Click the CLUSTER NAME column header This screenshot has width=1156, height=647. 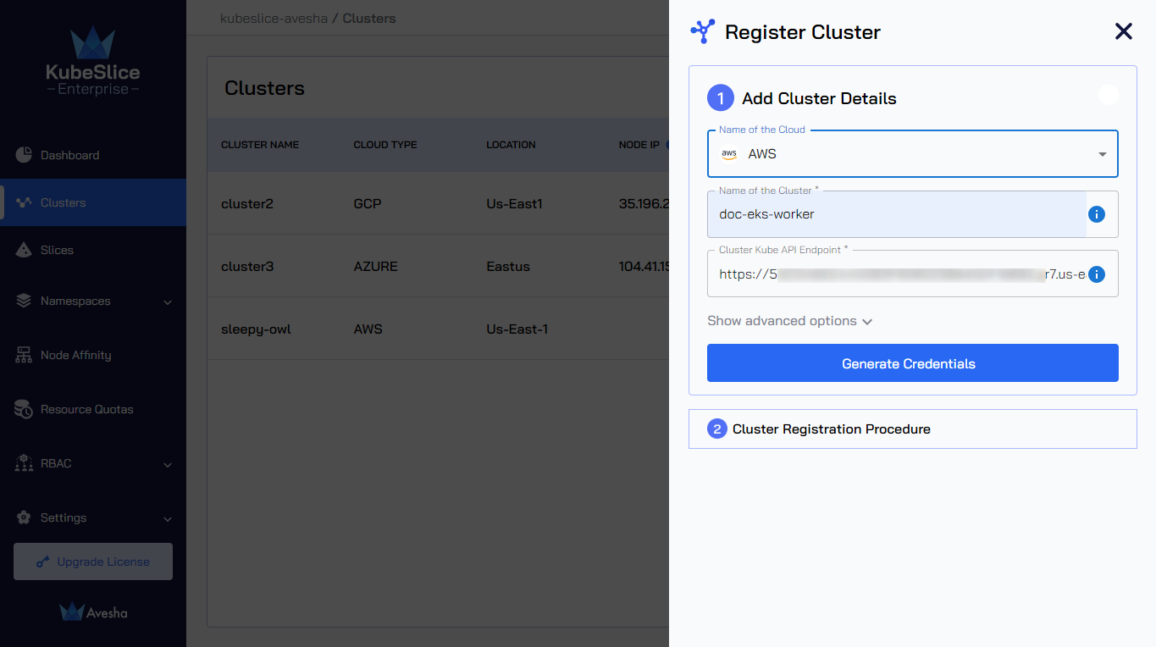(x=260, y=145)
